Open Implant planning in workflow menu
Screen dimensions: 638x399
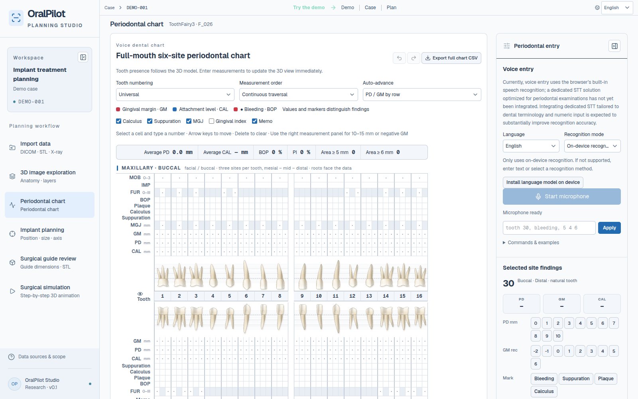click(49, 233)
